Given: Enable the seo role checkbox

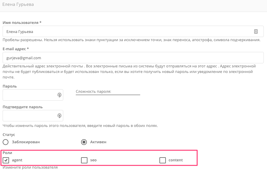Looking at the screenshot, I should [x=84, y=160].
